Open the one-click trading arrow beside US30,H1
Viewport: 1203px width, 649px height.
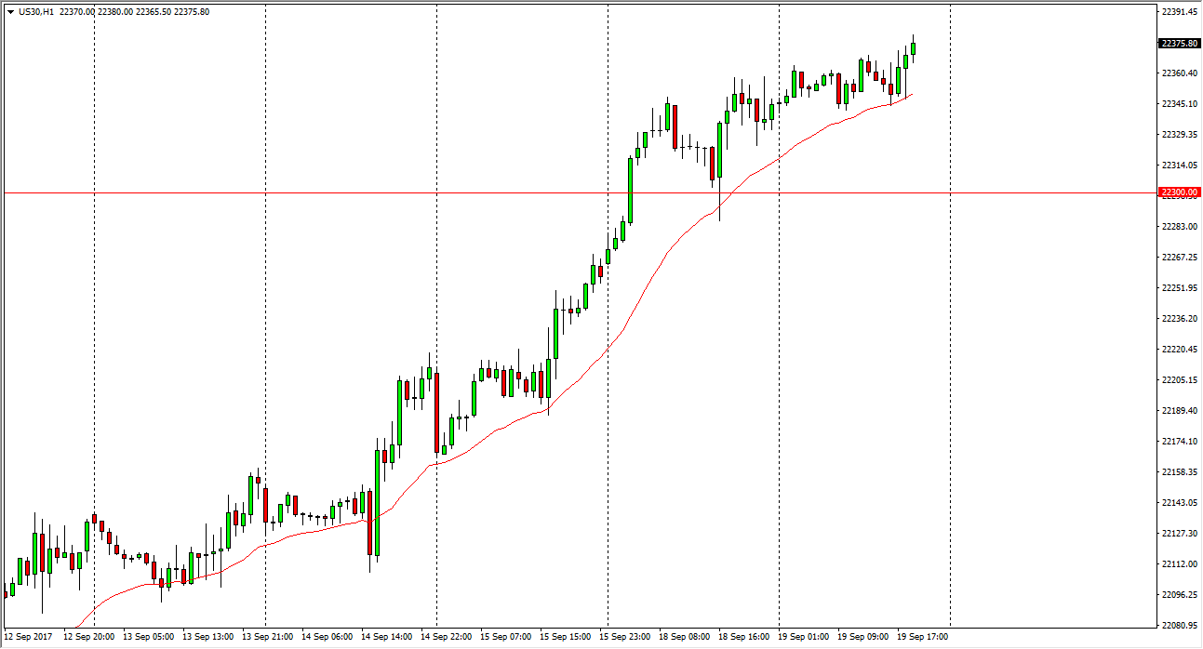(x=9, y=12)
